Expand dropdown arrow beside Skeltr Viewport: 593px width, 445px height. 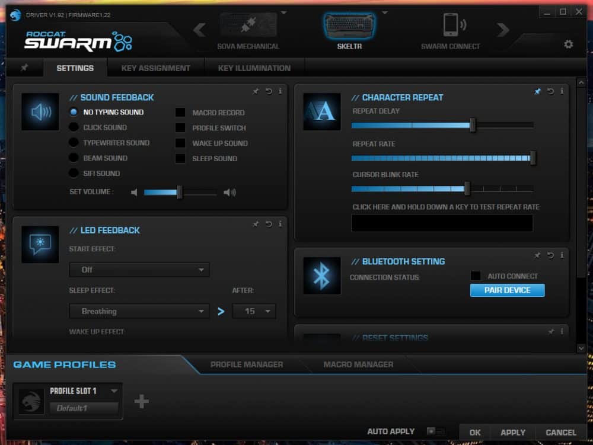385,12
